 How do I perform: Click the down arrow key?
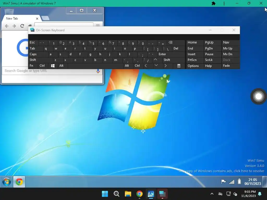(156, 65)
